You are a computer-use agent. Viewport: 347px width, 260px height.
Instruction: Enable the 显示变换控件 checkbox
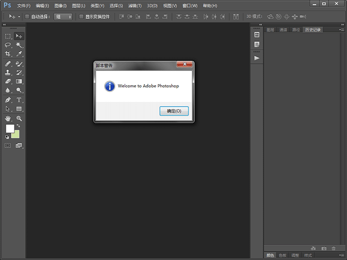point(81,17)
